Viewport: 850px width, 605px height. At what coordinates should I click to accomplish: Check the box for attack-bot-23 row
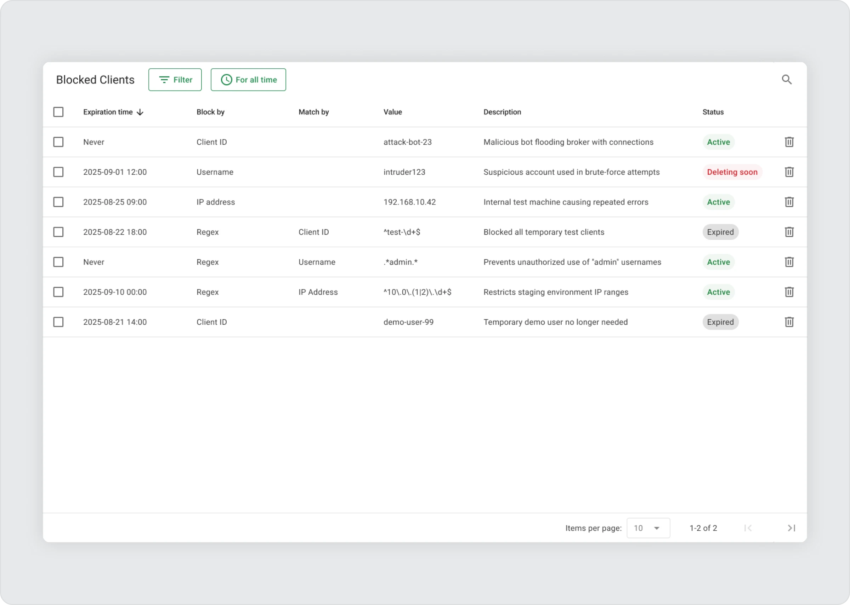point(58,142)
